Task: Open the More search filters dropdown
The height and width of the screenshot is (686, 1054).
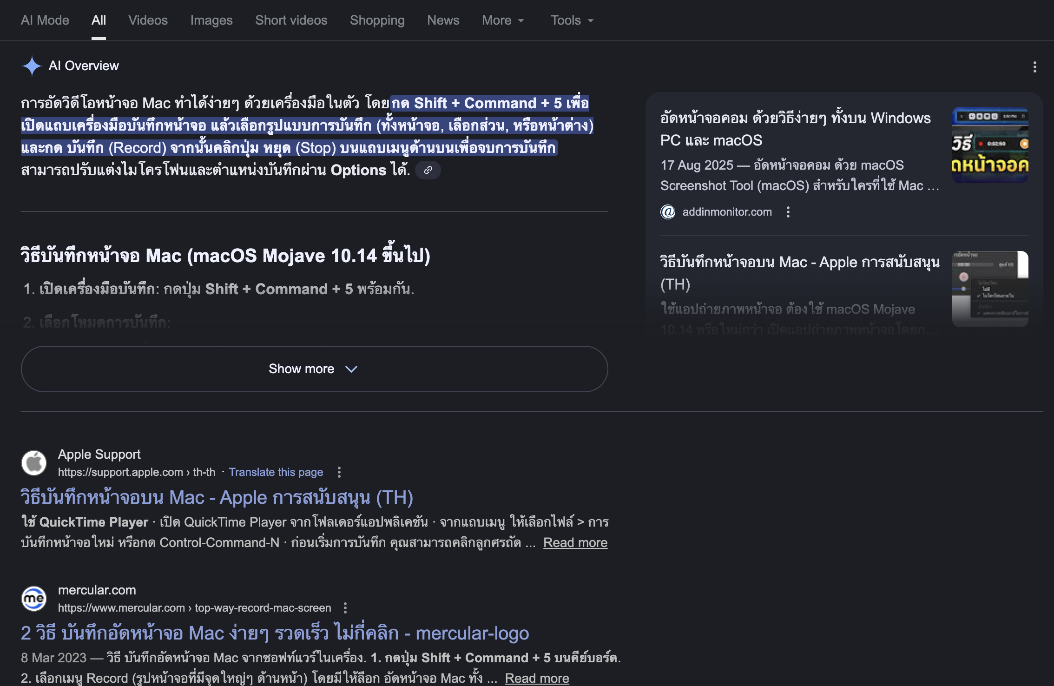Action: pyautogui.click(x=503, y=20)
